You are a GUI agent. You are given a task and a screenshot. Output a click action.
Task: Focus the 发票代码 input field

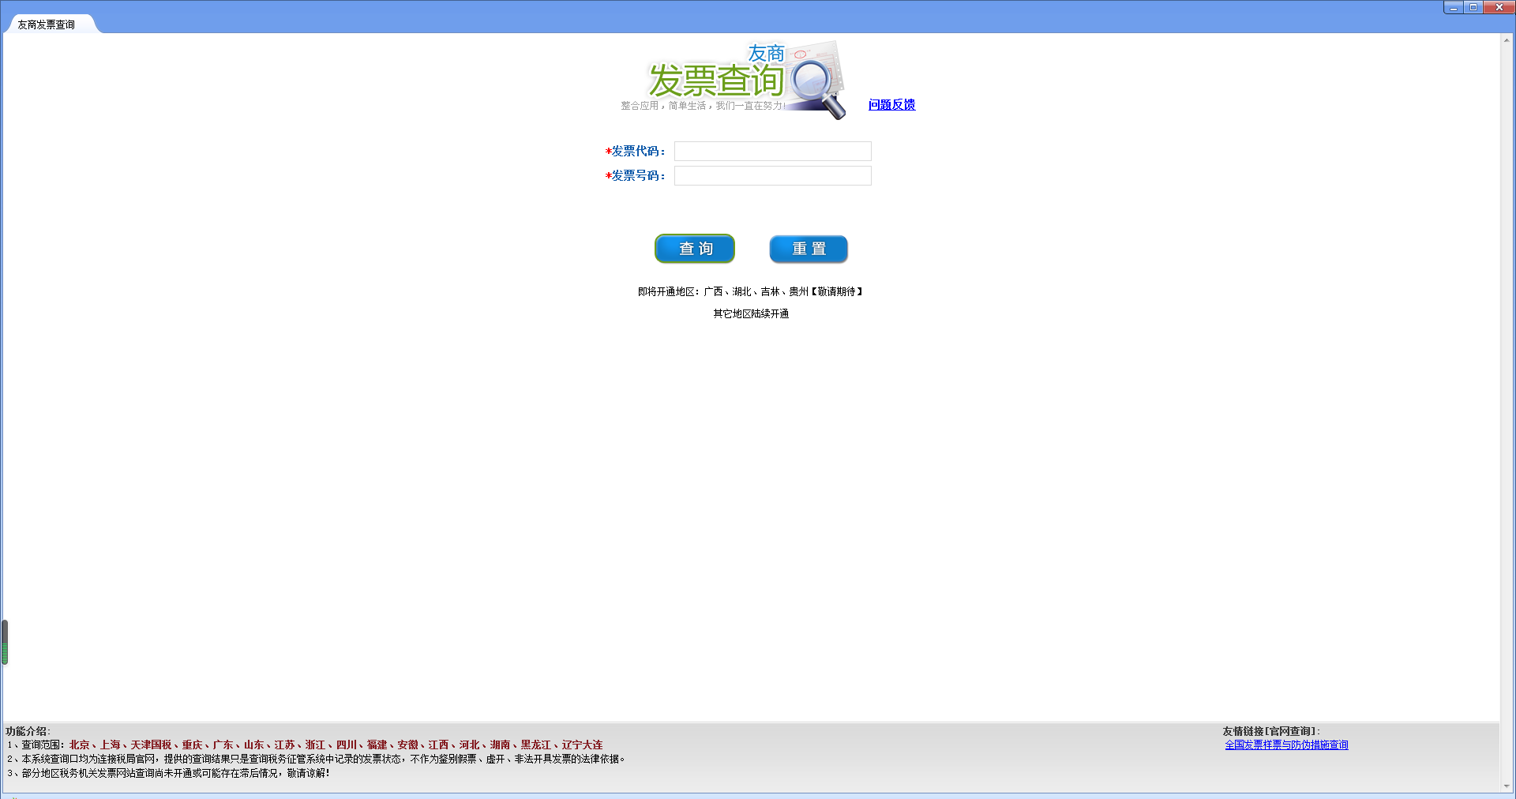[772, 152]
